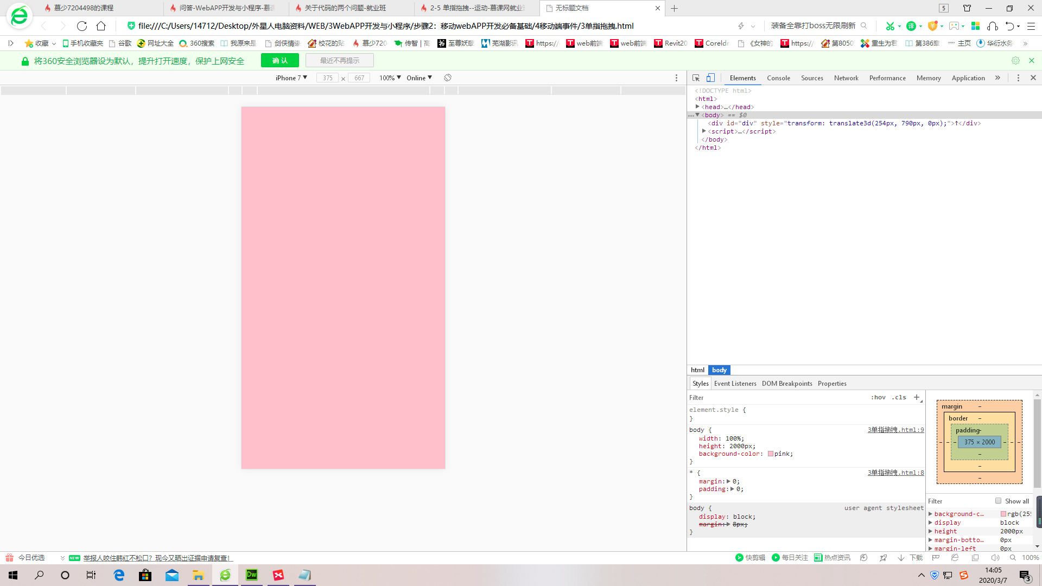
Task: Click computed background-color rgb swatch
Action: pos(1003,514)
